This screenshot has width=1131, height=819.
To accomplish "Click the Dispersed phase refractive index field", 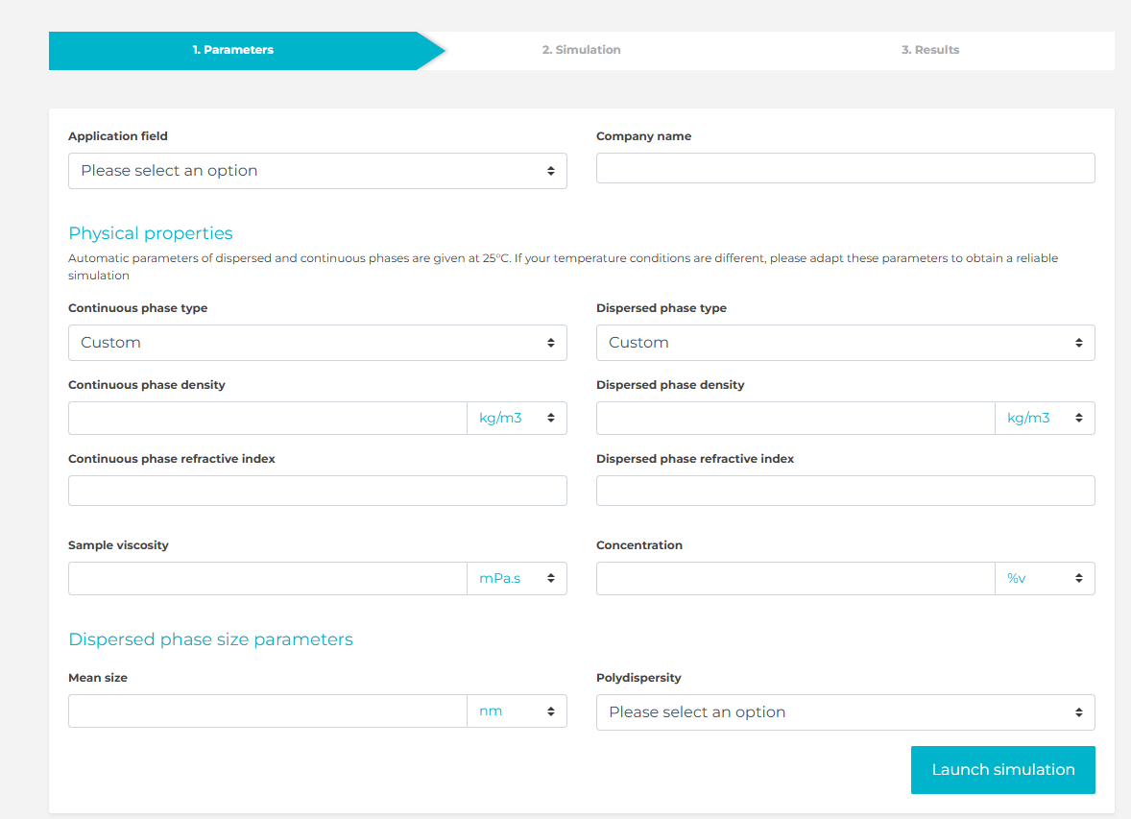I will 845,491.
